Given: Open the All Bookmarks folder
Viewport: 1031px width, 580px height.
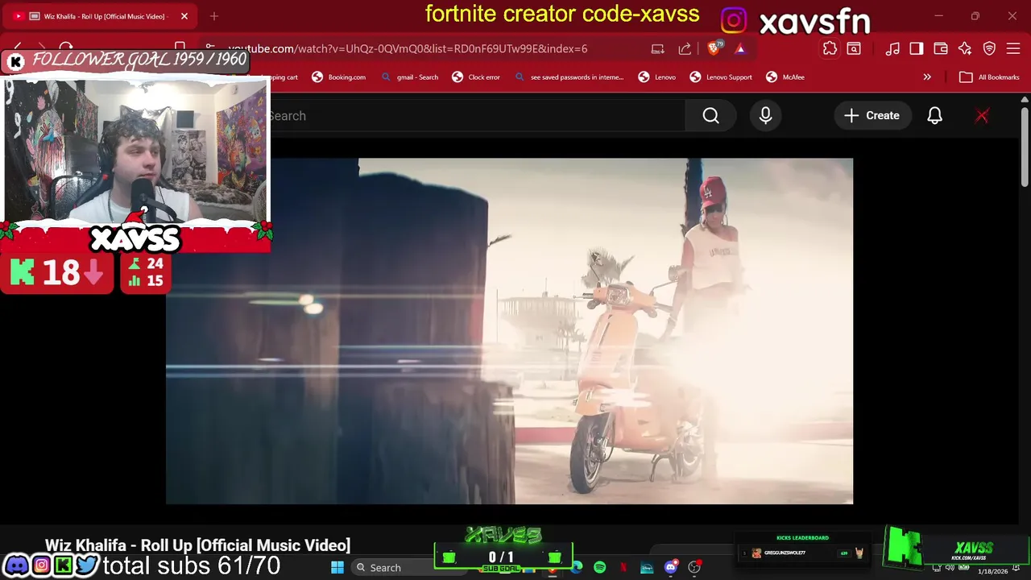Looking at the screenshot, I should tap(989, 77).
